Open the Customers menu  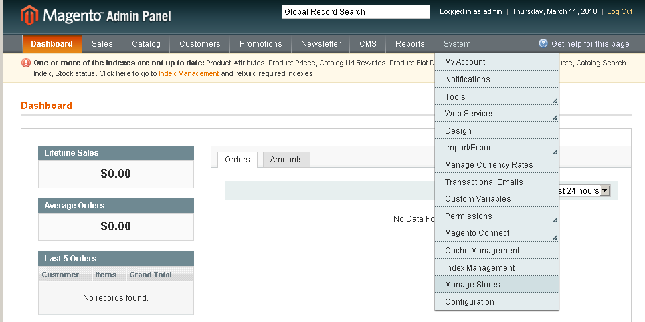(x=200, y=44)
